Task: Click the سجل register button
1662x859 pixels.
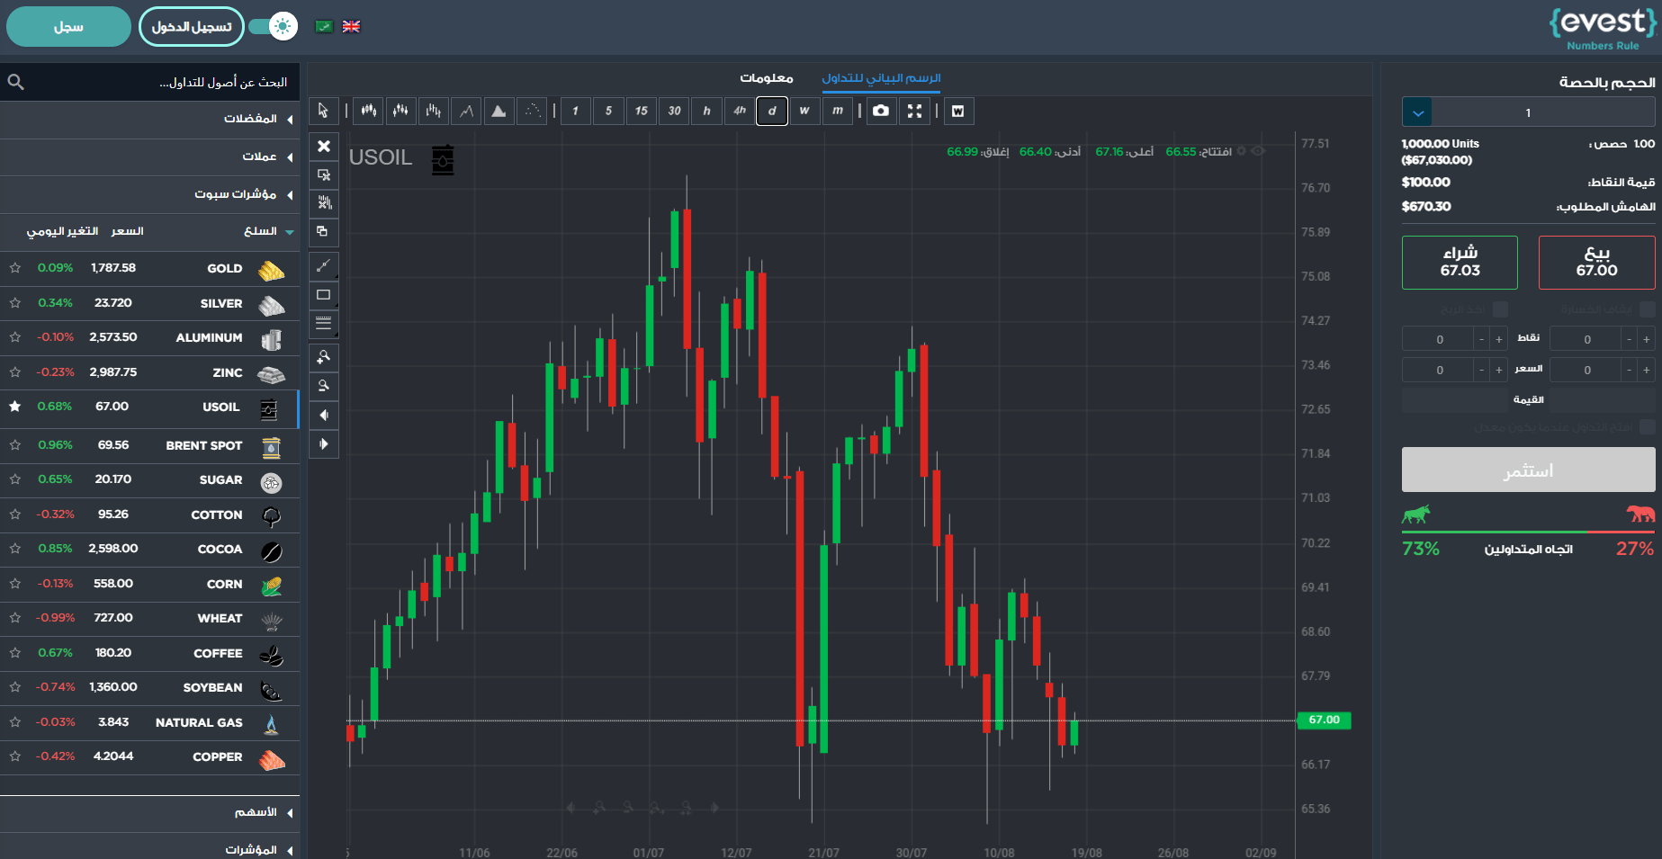Action: pyautogui.click(x=68, y=26)
